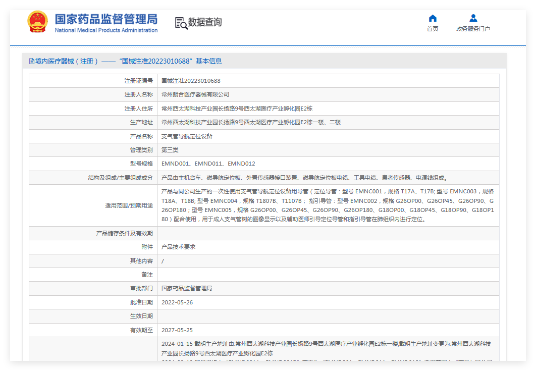Viewport: 536px width, 371px height.
Task: Select 常州朗合医疗器械有限公司 registrant name
Action: [x=195, y=94]
